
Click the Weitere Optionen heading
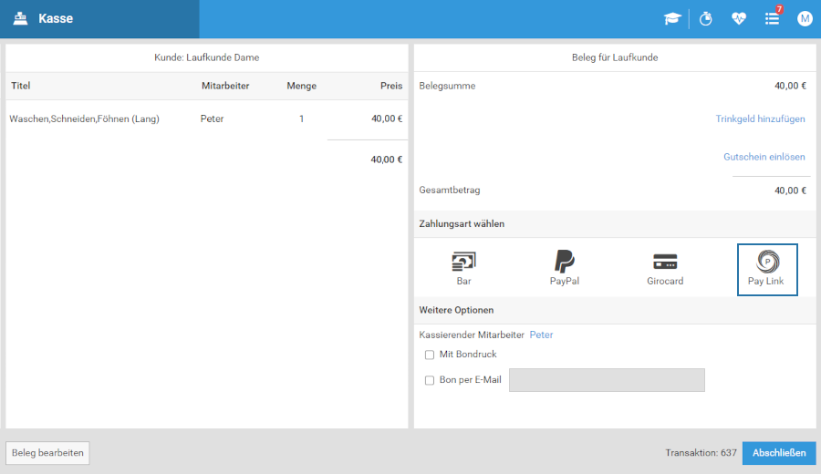click(x=457, y=310)
